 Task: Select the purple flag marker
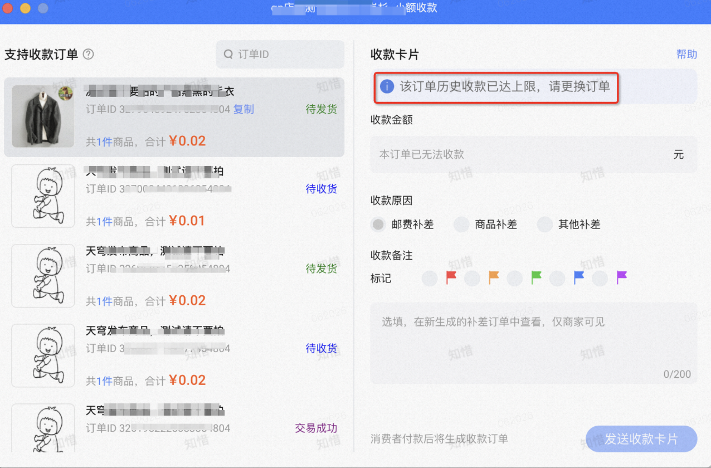[622, 277]
